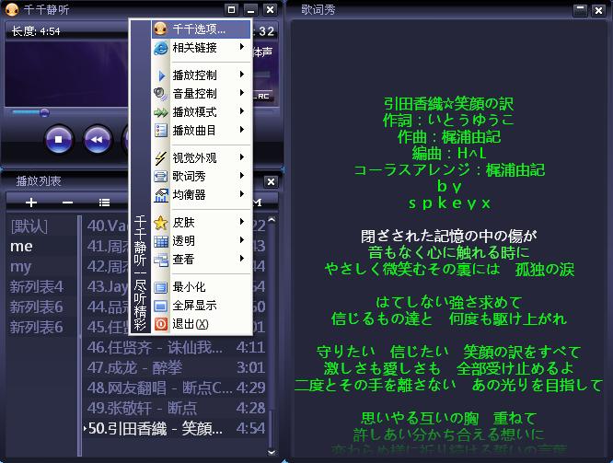The width and height of the screenshot is (613, 463).
Task: Select track 48.网友翻唱 - 断点C...
Action: (x=176, y=388)
